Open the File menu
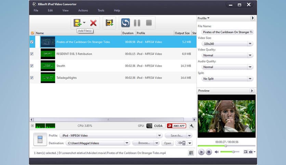Image resolution: width=286 pixels, height=165 pixels. coord(36,10)
